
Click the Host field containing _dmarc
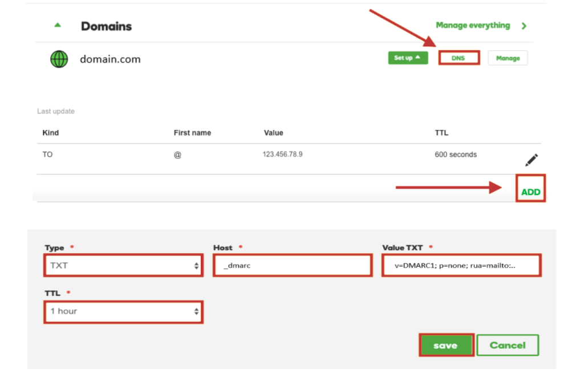coord(292,265)
